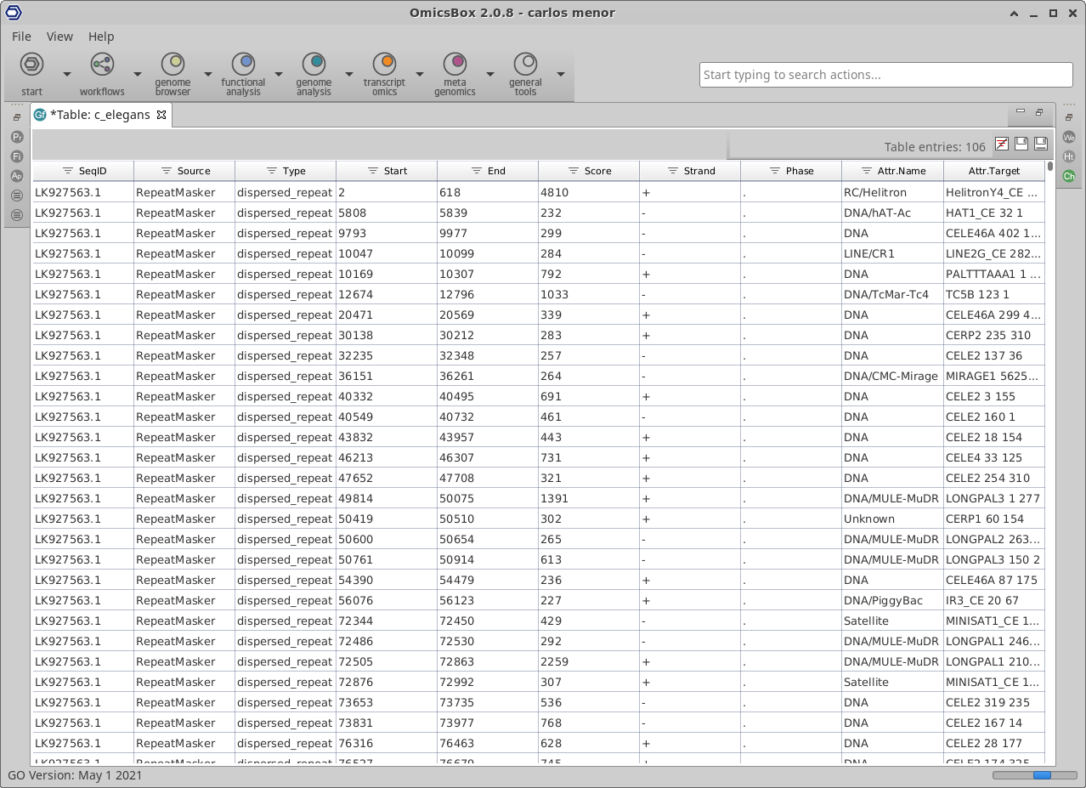Select the Table: c_elegans tab
The height and width of the screenshot is (788, 1086).
(99, 115)
